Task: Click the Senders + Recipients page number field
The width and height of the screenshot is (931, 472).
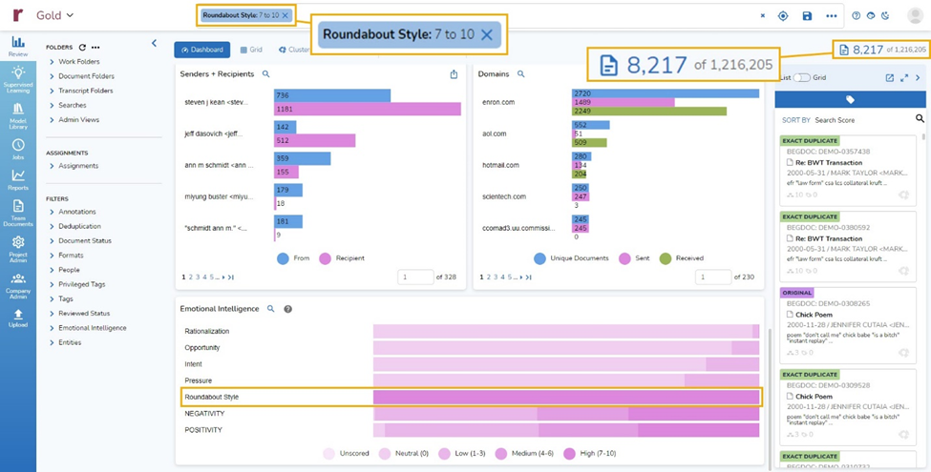Action: [415, 277]
